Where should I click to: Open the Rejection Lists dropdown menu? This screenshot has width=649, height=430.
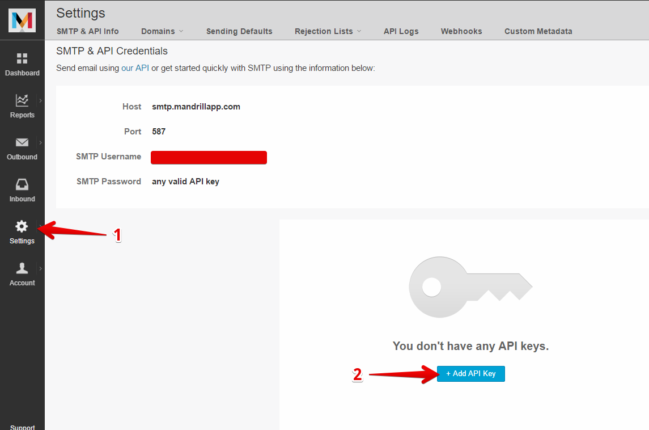pos(328,31)
